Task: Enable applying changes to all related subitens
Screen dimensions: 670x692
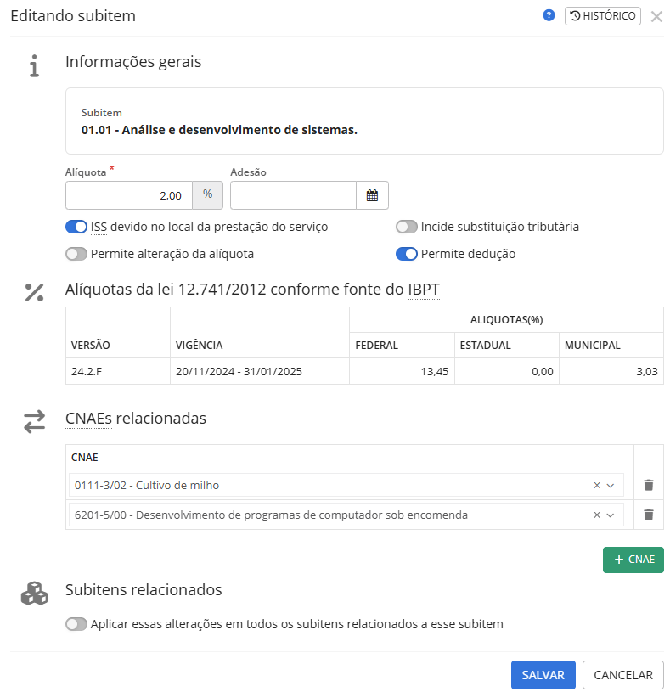Action: pos(76,624)
